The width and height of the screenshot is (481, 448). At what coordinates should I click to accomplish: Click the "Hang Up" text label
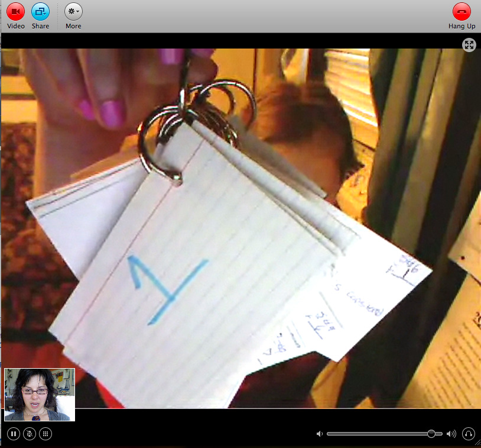(x=461, y=26)
